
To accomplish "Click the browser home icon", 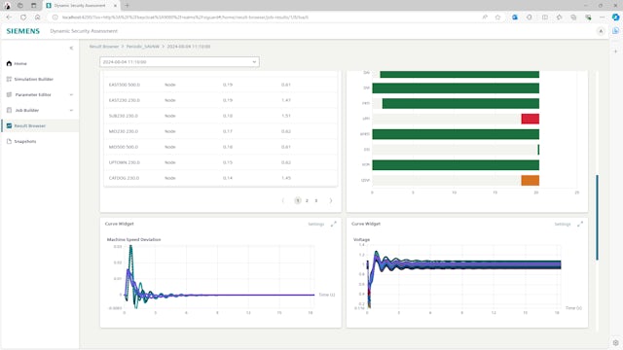I will coord(38,17).
